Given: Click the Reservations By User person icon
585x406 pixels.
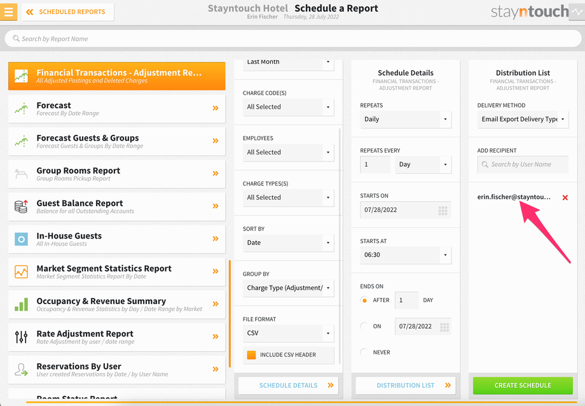Looking at the screenshot, I should [21, 369].
